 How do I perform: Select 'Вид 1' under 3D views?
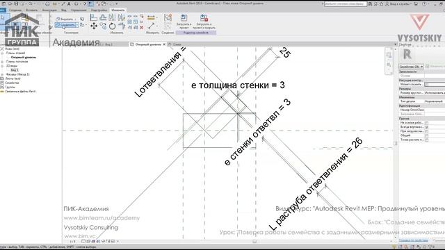(x=14, y=70)
